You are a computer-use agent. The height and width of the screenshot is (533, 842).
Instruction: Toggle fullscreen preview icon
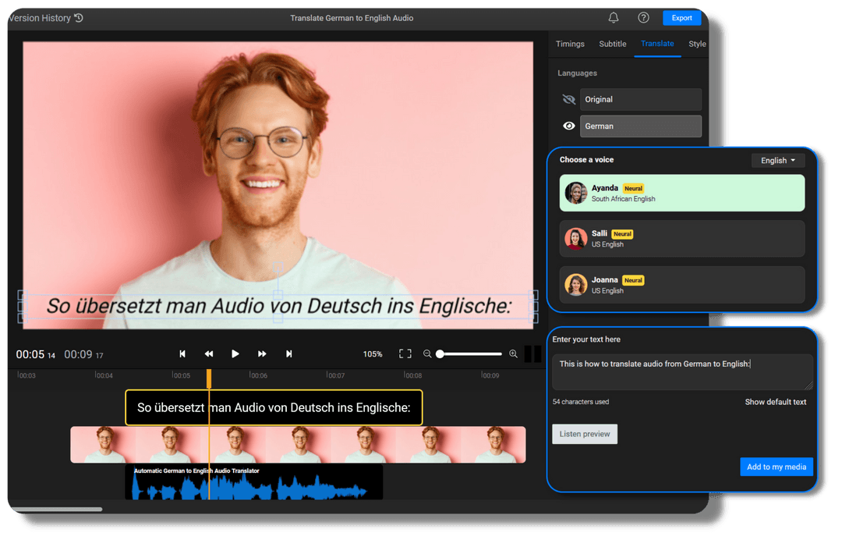(405, 354)
